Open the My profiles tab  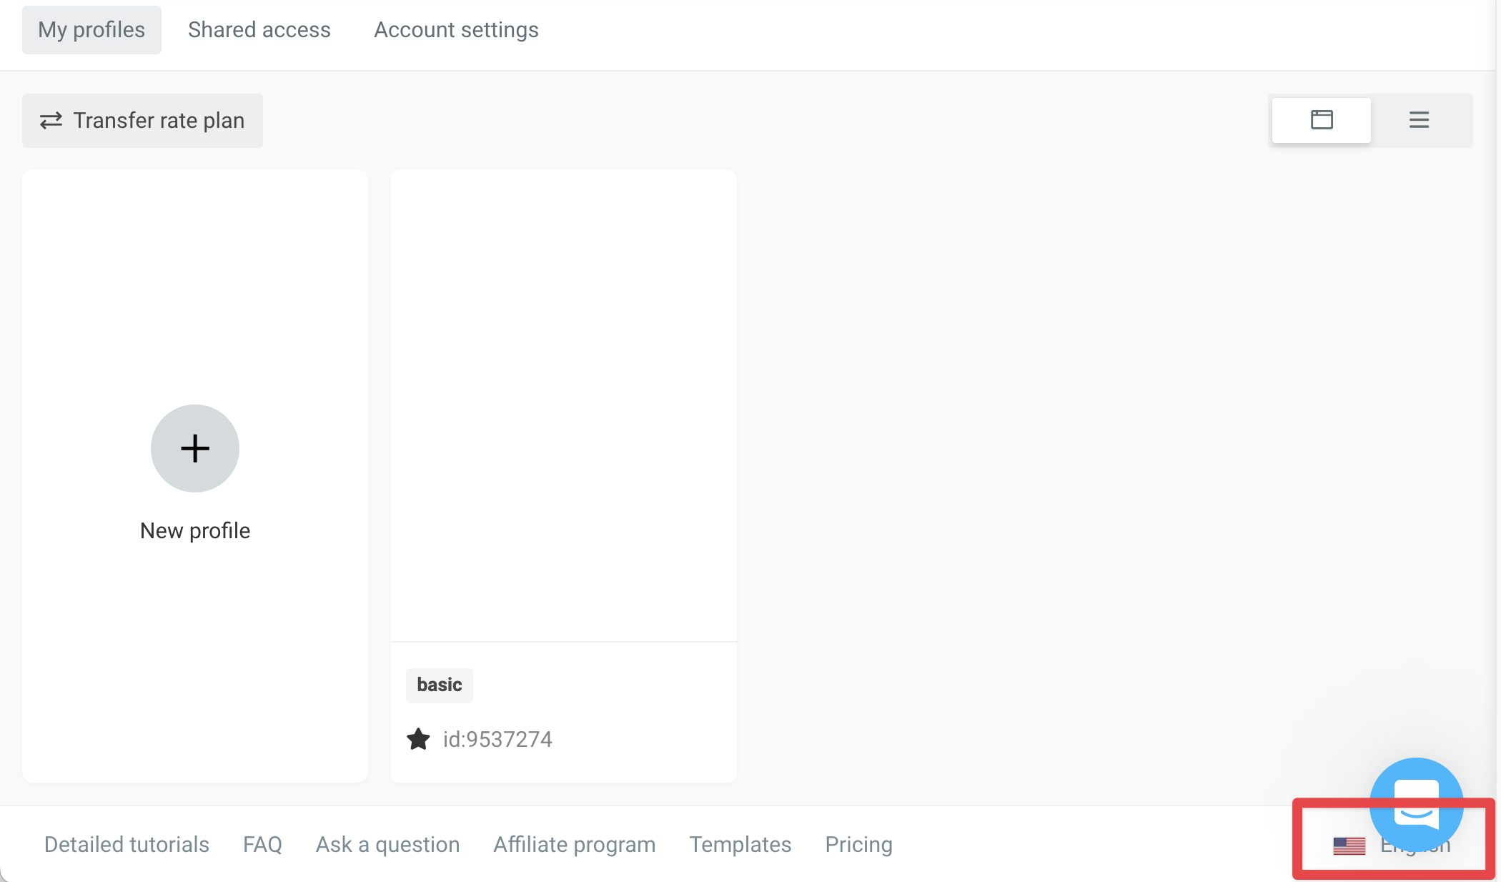click(x=91, y=30)
